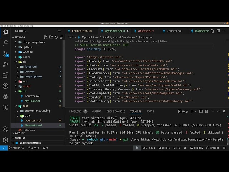Open notifications bell in status bar
This screenshot has height=172, width=229.
pos(224,148)
